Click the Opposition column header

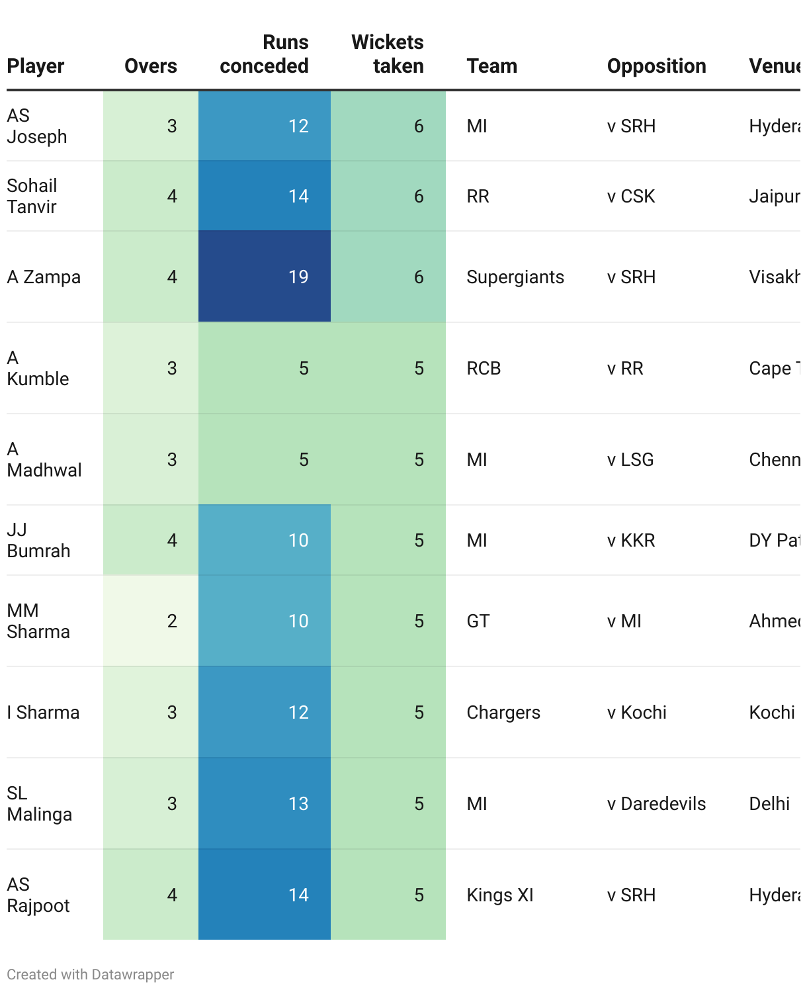pyautogui.click(x=657, y=66)
